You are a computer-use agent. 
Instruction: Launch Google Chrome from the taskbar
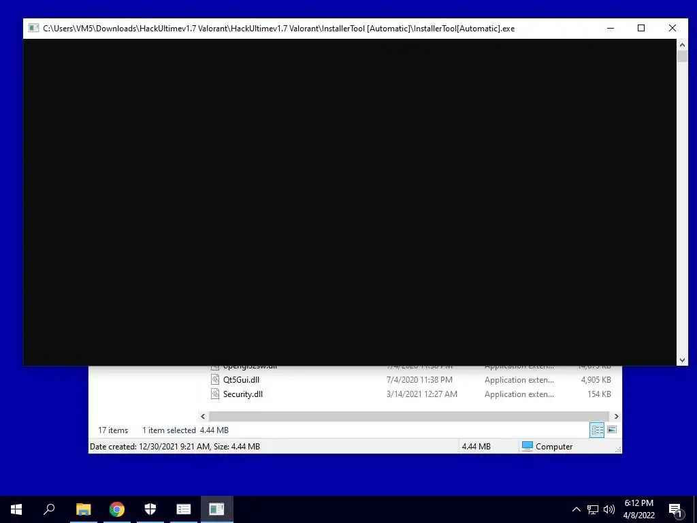click(x=117, y=509)
